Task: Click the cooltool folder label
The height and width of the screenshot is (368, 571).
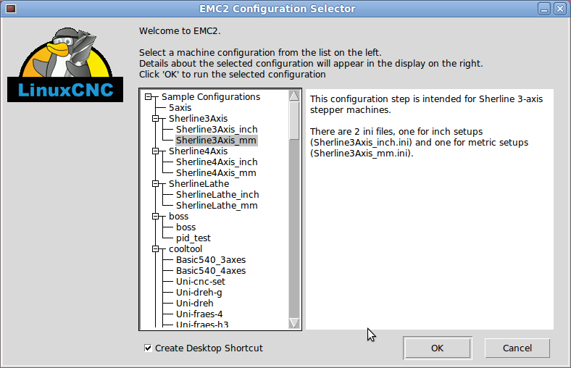Action: 186,249
